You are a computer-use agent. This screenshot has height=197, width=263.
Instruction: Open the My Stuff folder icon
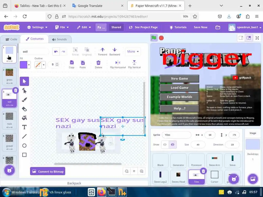tap(218, 27)
